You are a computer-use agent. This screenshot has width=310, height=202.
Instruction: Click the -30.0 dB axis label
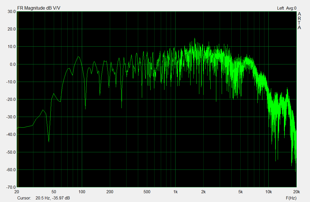11,117
